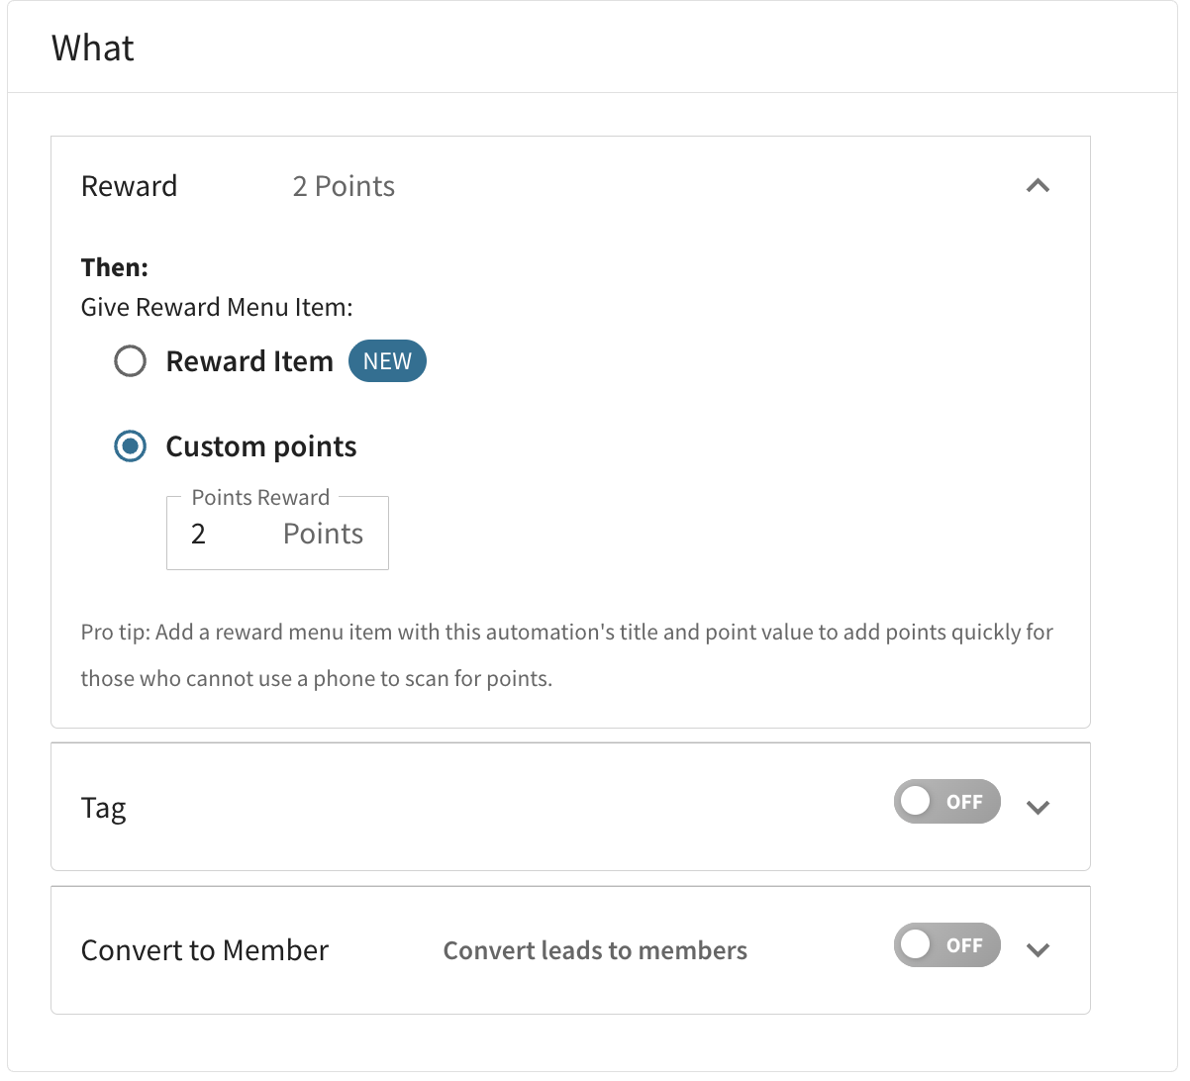
Task: Click the 2 Points summary text
Action: click(x=344, y=185)
